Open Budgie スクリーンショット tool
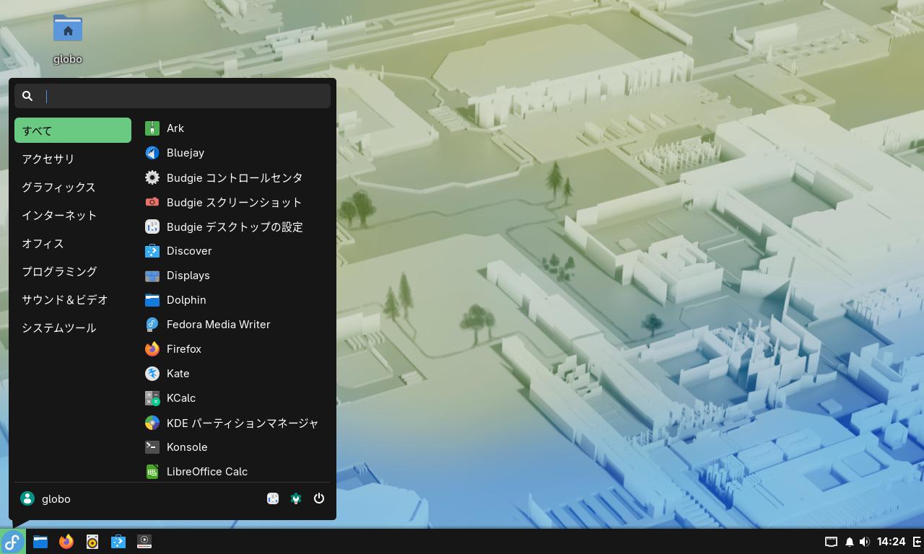This screenshot has width=924, height=554. tap(233, 203)
